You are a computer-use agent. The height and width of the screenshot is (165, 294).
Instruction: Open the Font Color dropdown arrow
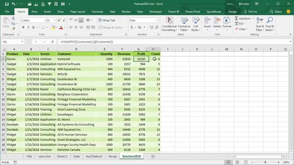point(65,27)
